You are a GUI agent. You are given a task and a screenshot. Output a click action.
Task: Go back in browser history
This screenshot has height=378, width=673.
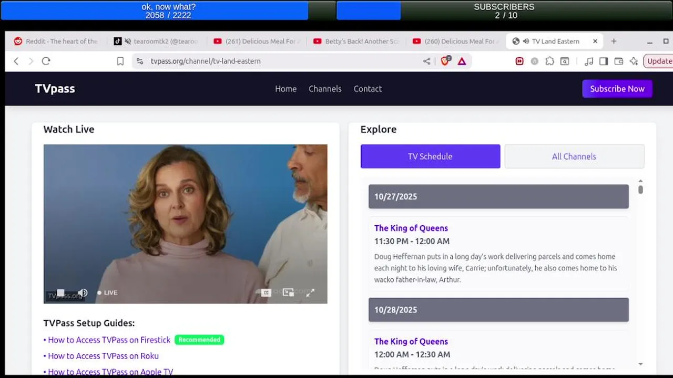pos(16,61)
